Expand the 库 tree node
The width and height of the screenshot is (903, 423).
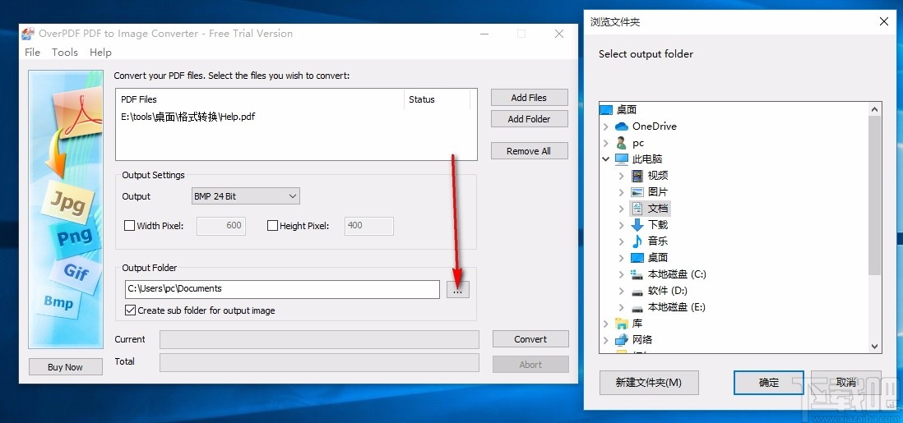(x=606, y=324)
